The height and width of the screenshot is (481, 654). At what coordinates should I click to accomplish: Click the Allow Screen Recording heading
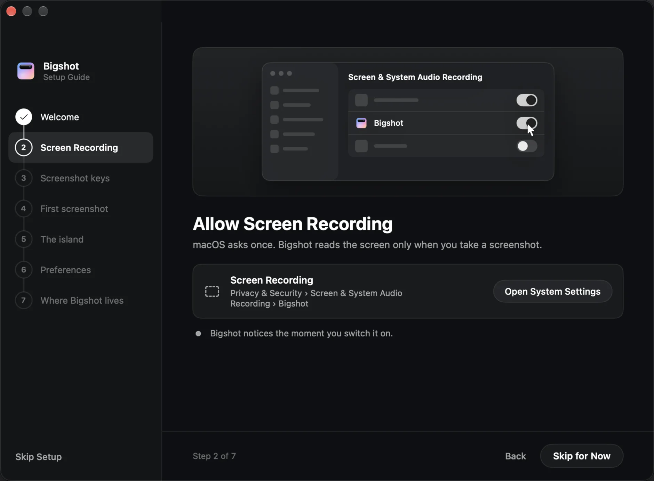pos(293,224)
